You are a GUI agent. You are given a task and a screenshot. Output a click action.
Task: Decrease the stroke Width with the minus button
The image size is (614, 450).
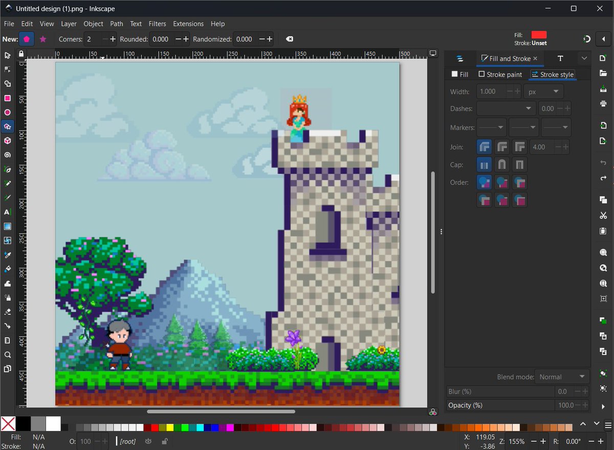pyautogui.click(x=509, y=91)
